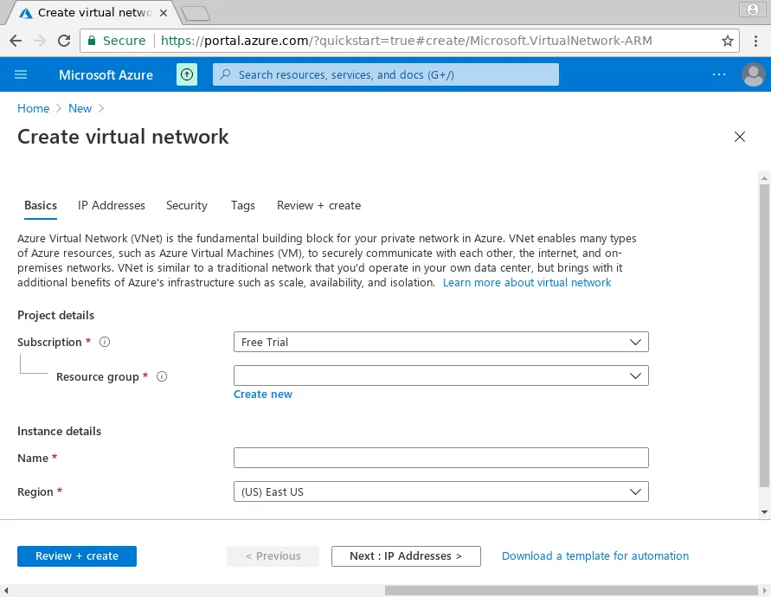The height and width of the screenshot is (597, 771).
Task: Click the search magnifier icon
Action: (225, 74)
